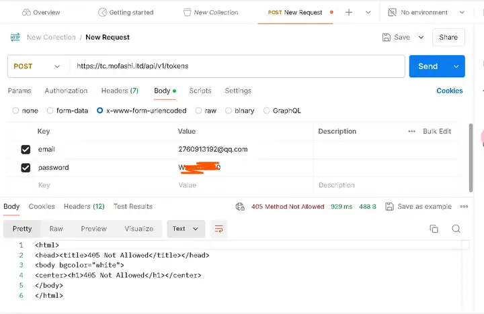
Task: Uncheck the password parameter checkbox
Action: pyautogui.click(x=26, y=168)
